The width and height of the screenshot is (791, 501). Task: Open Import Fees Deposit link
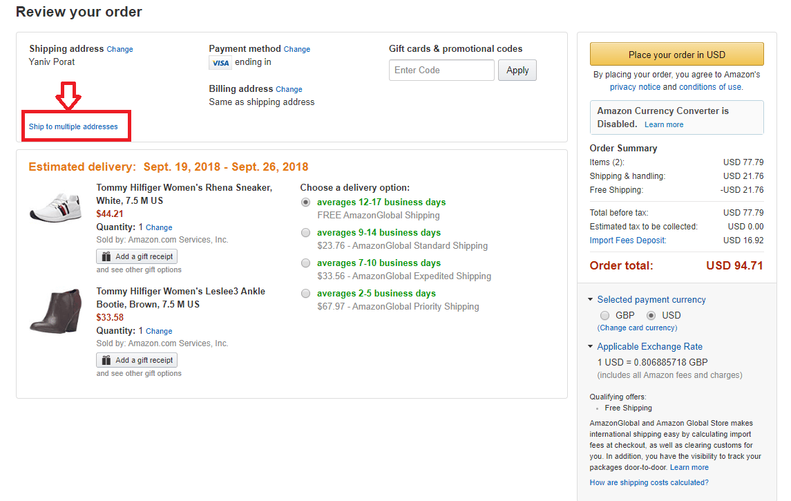click(x=627, y=240)
